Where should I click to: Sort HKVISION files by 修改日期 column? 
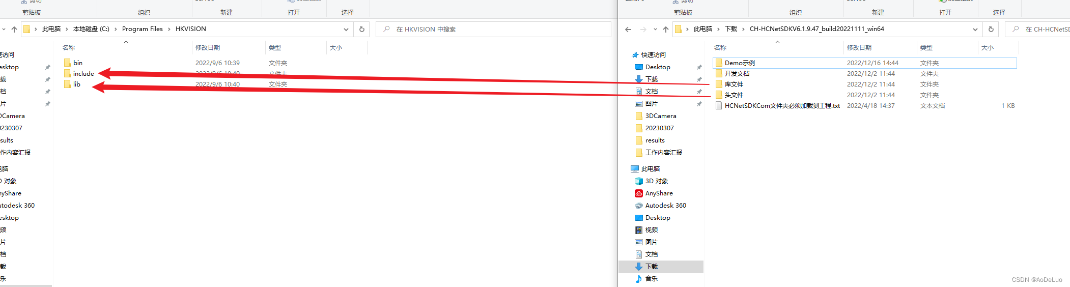208,47
